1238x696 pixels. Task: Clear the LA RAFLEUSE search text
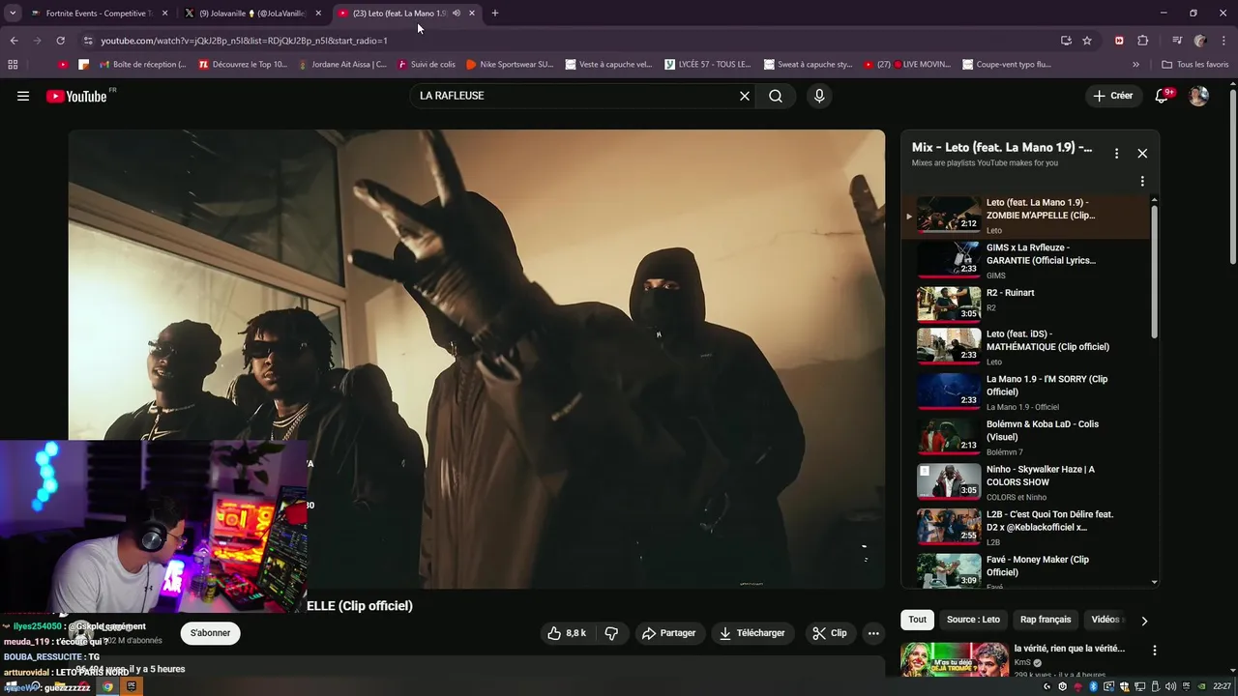(x=745, y=96)
